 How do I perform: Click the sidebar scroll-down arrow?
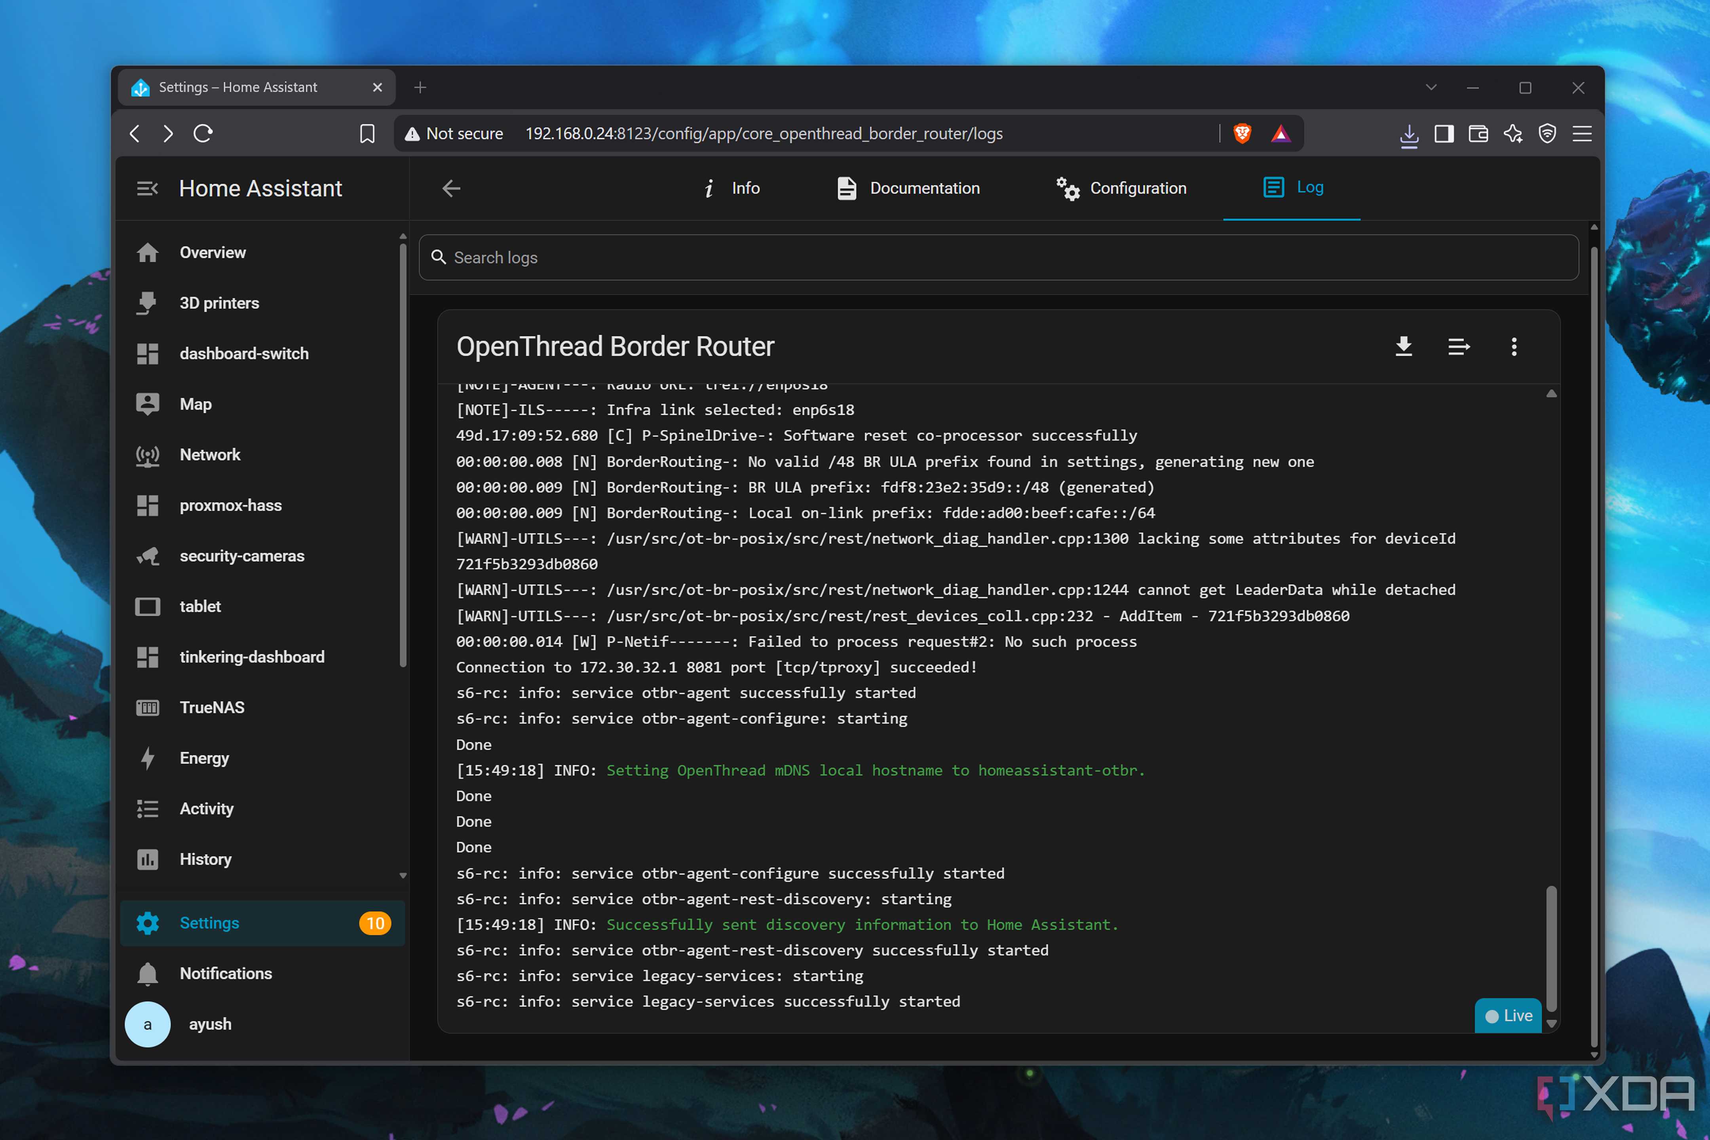(403, 876)
